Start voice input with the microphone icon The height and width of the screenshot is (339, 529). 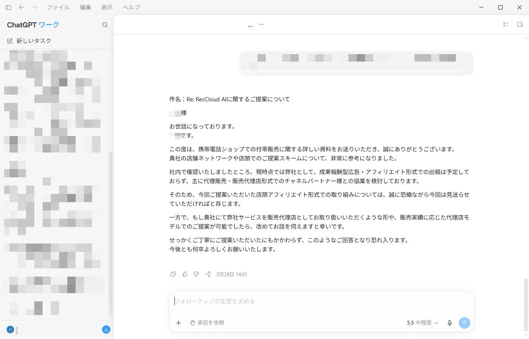[450, 323]
